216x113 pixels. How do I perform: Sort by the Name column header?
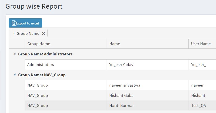coord(114,44)
